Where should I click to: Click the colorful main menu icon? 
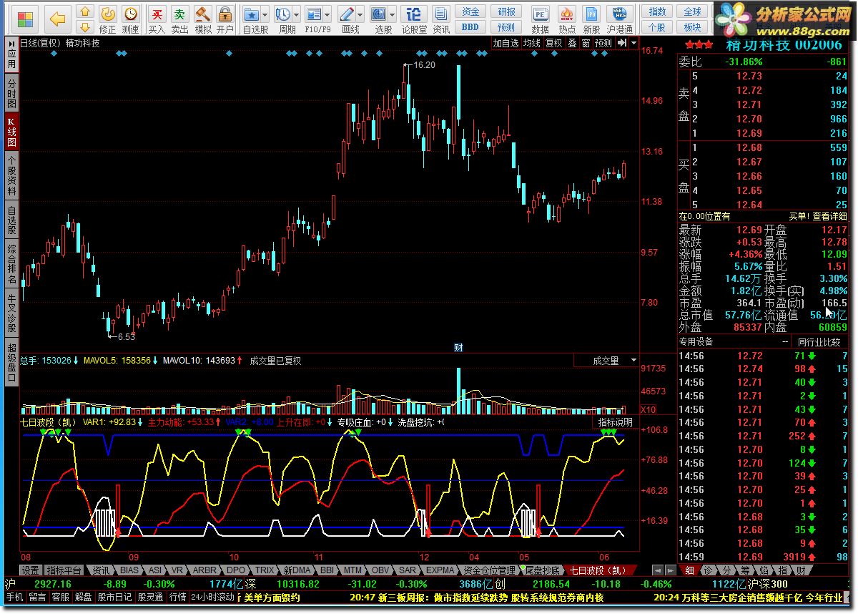coord(24,19)
